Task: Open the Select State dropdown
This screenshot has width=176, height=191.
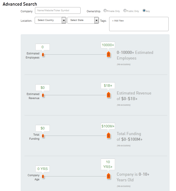Action: (83, 20)
